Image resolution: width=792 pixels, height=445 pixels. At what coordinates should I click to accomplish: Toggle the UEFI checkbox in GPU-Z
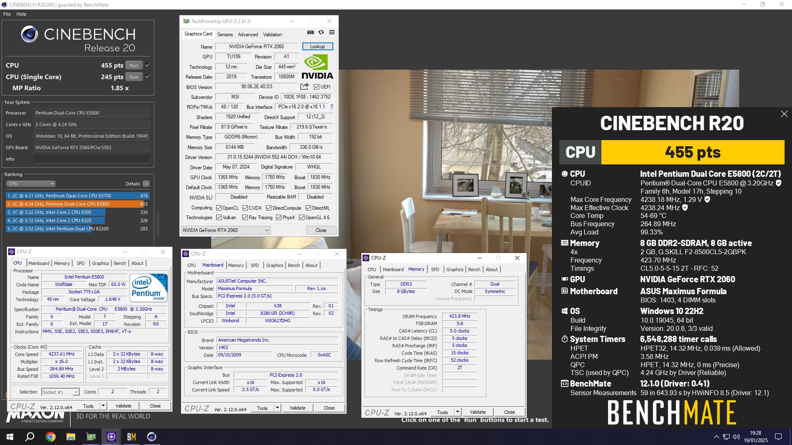click(316, 87)
